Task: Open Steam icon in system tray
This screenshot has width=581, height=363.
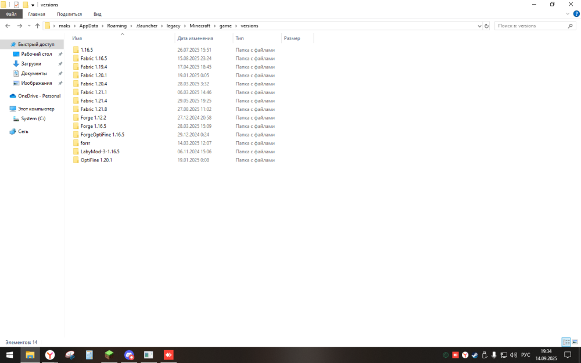Action: [x=475, y=355]
